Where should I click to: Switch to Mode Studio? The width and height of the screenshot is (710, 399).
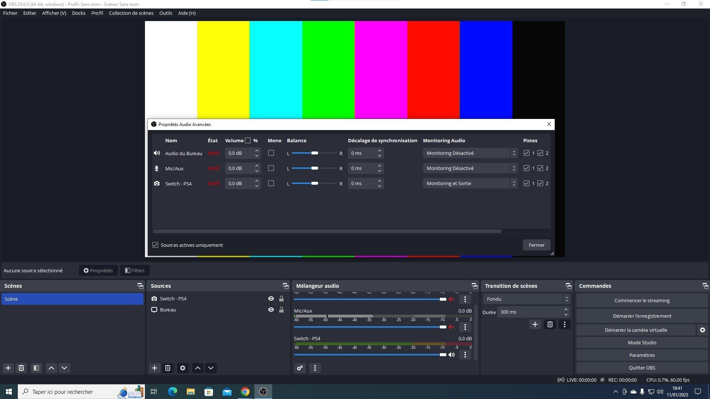[x=642, y=342]
